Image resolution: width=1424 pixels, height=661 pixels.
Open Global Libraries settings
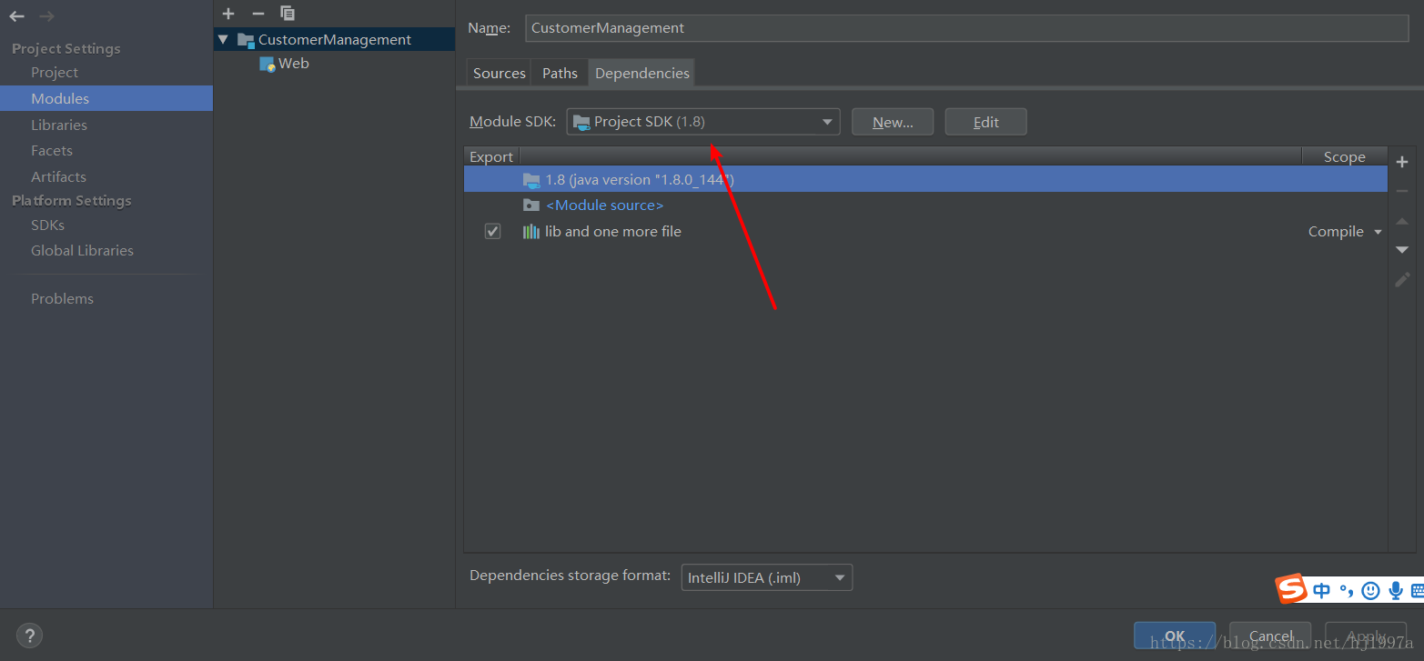click(82, 251)
